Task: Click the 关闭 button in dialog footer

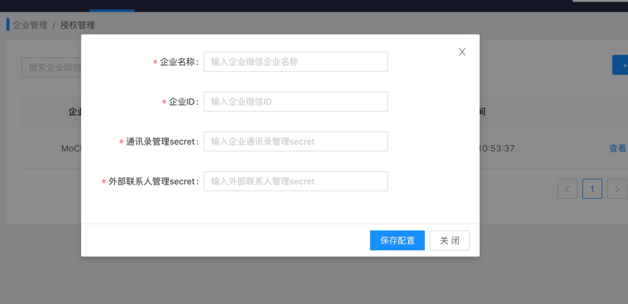Action: 449,240
